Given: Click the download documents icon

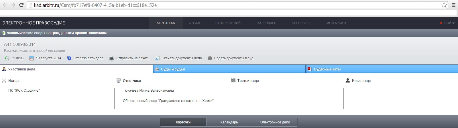Looking at the screenshot, I should [x=157, y=58].
